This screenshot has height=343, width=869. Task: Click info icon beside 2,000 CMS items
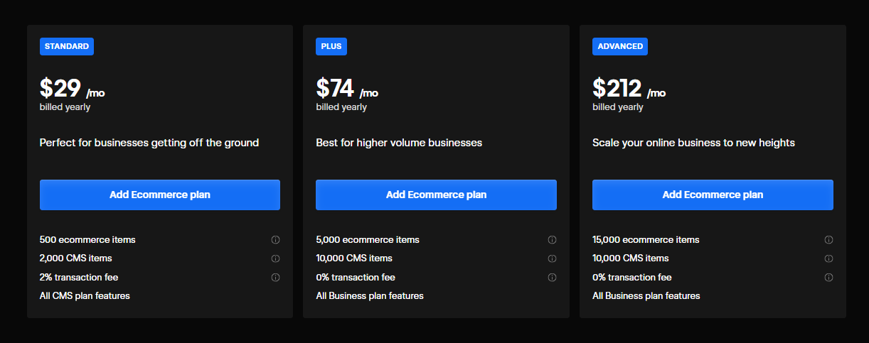point(276,258)
